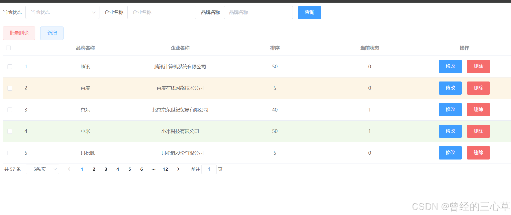The image size is (511, 215).
Task: Click 修改 for the 三只松鼠 row
Action: (450, 153)
